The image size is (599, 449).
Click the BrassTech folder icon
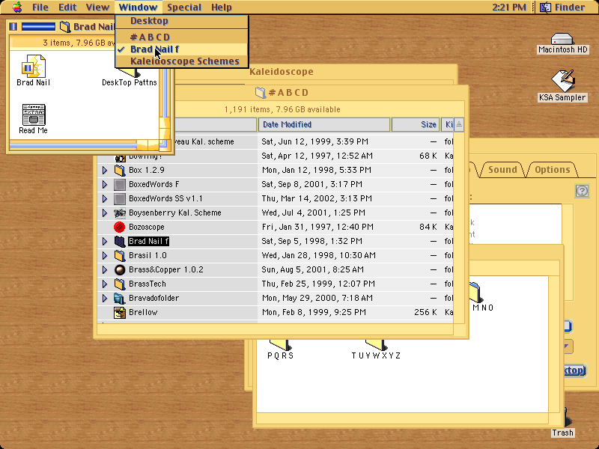click(x=120, y=284)
